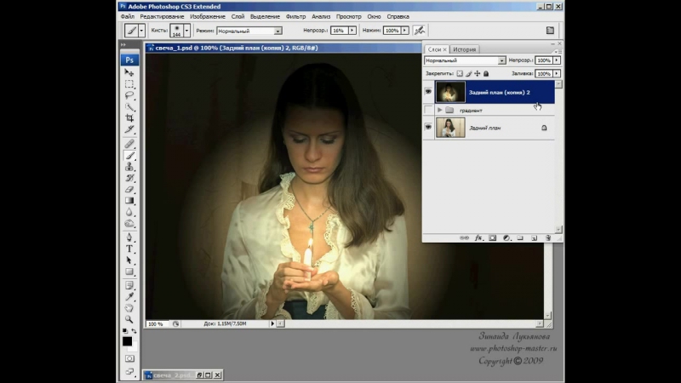Select the Lasso tool
The height and width of the screenshot is (383, 681).
click(129, 95)
